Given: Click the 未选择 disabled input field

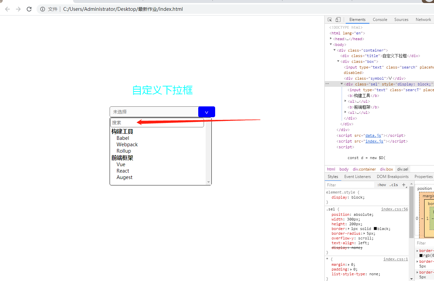Looking at the screenshot, I should coord(154,112).
